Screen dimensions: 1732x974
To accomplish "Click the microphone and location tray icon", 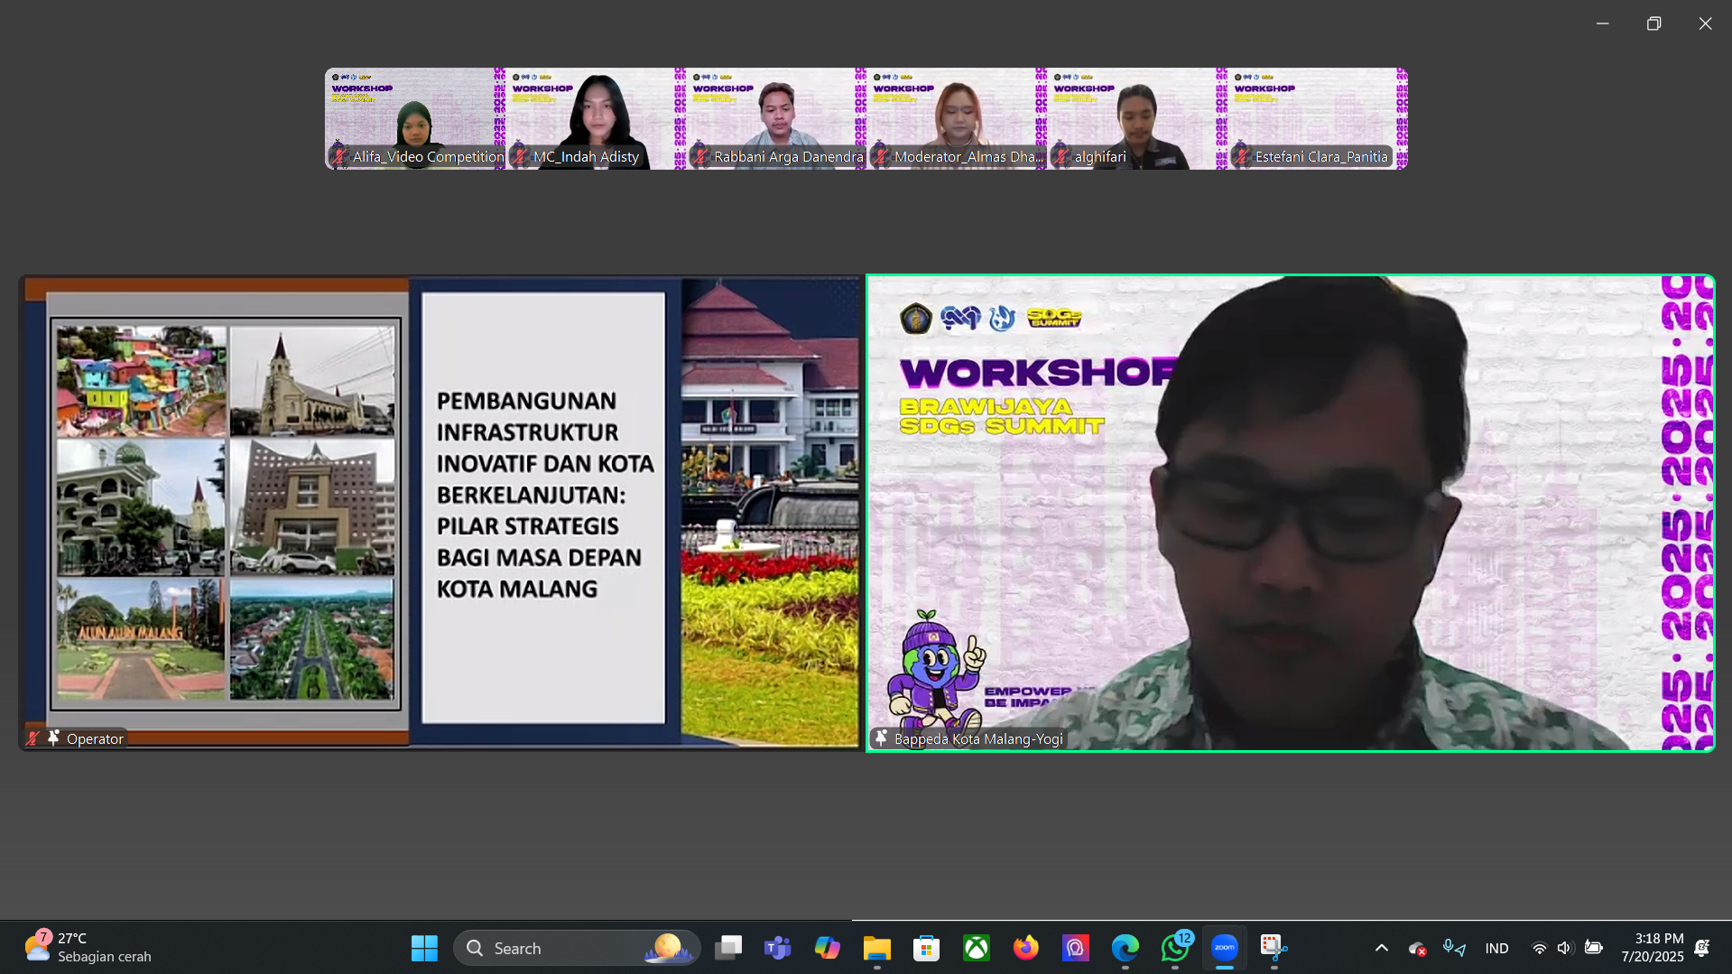I will (1454, 948).
